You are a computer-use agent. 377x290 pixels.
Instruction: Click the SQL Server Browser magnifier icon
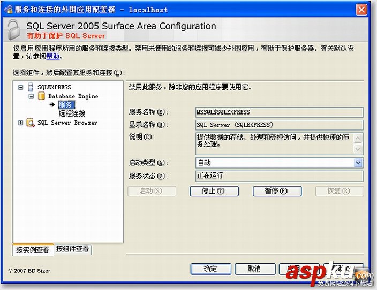(x=31, y=123)
